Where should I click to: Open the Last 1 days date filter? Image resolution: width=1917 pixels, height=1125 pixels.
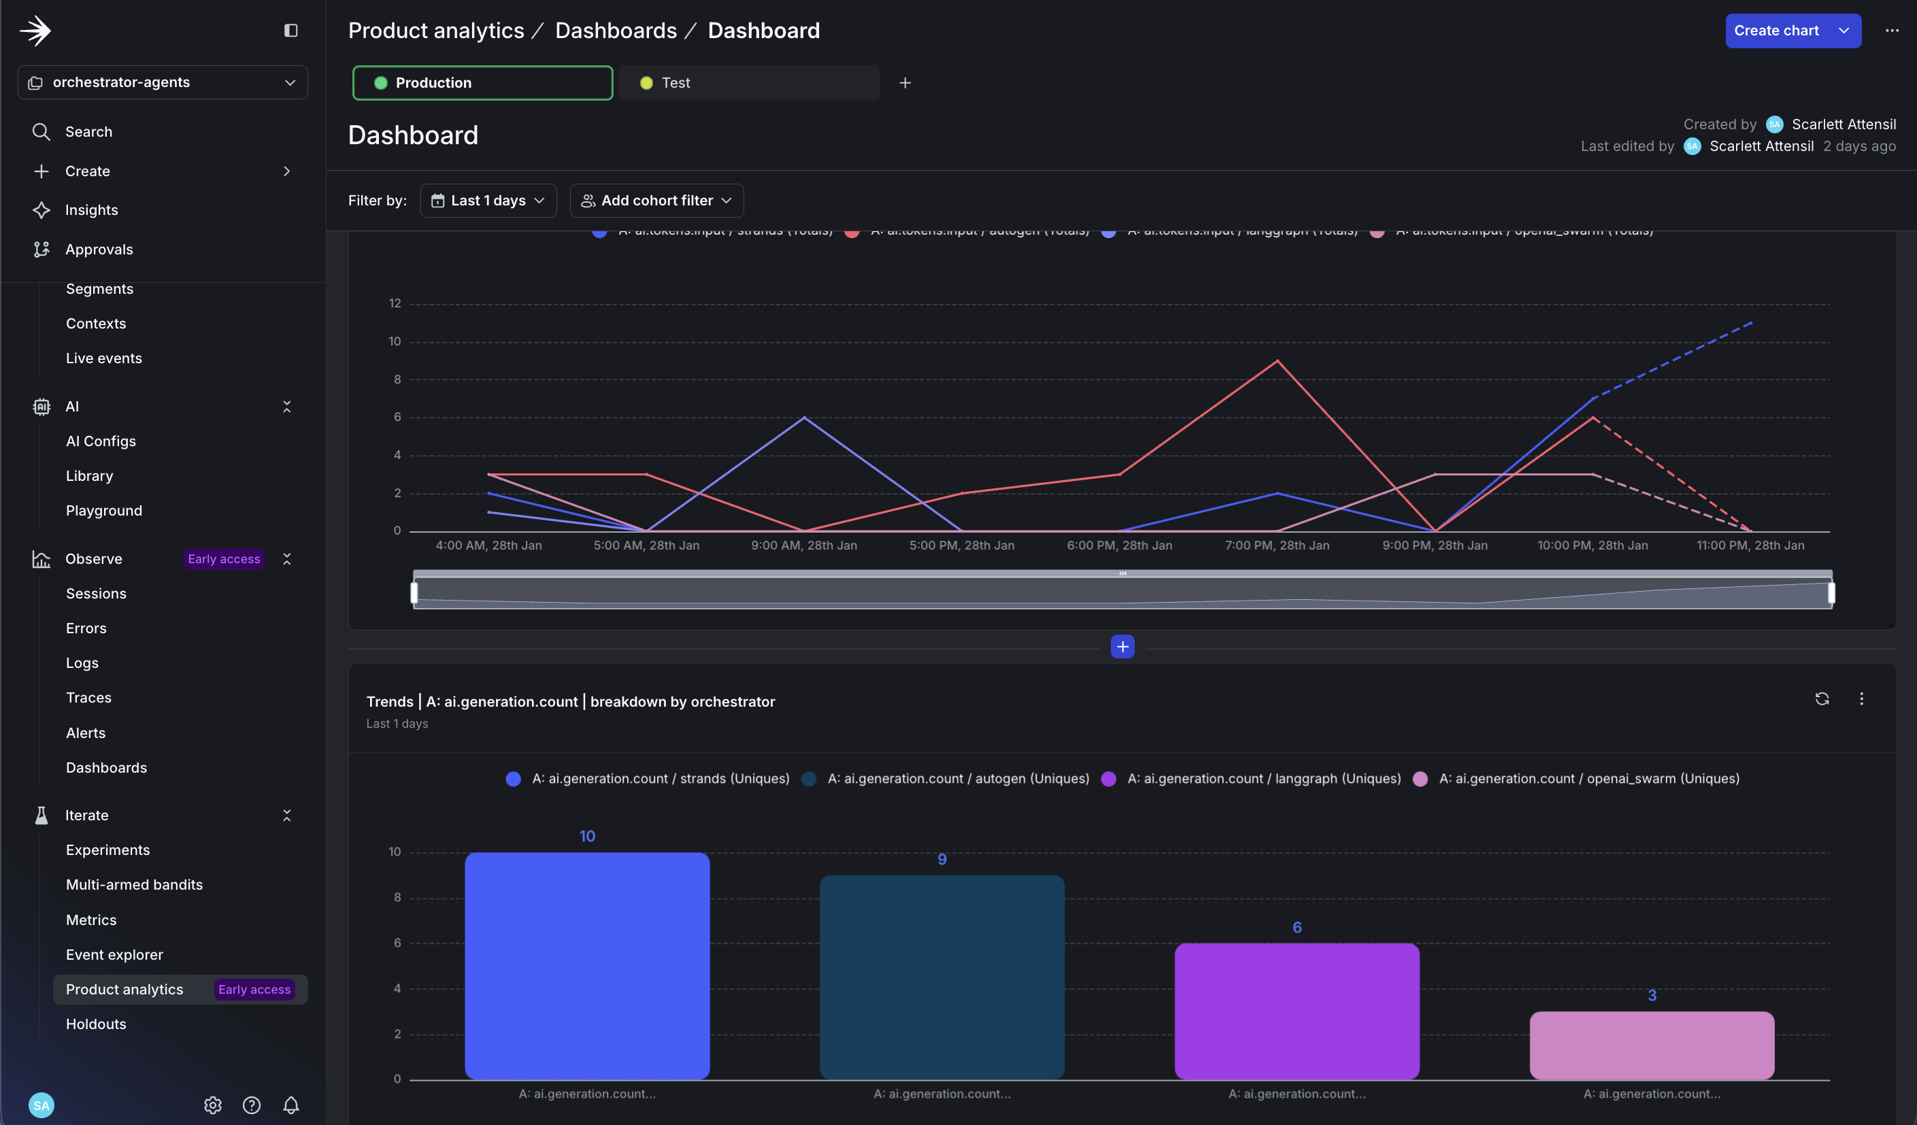click(488, 200)
